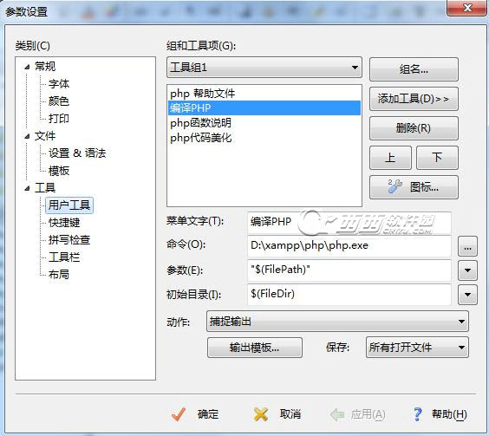Image resolution: width=489 pixels, height=436 pixels.
Task: Click the wrench icon on 图标 button
Action: [394, 186]
